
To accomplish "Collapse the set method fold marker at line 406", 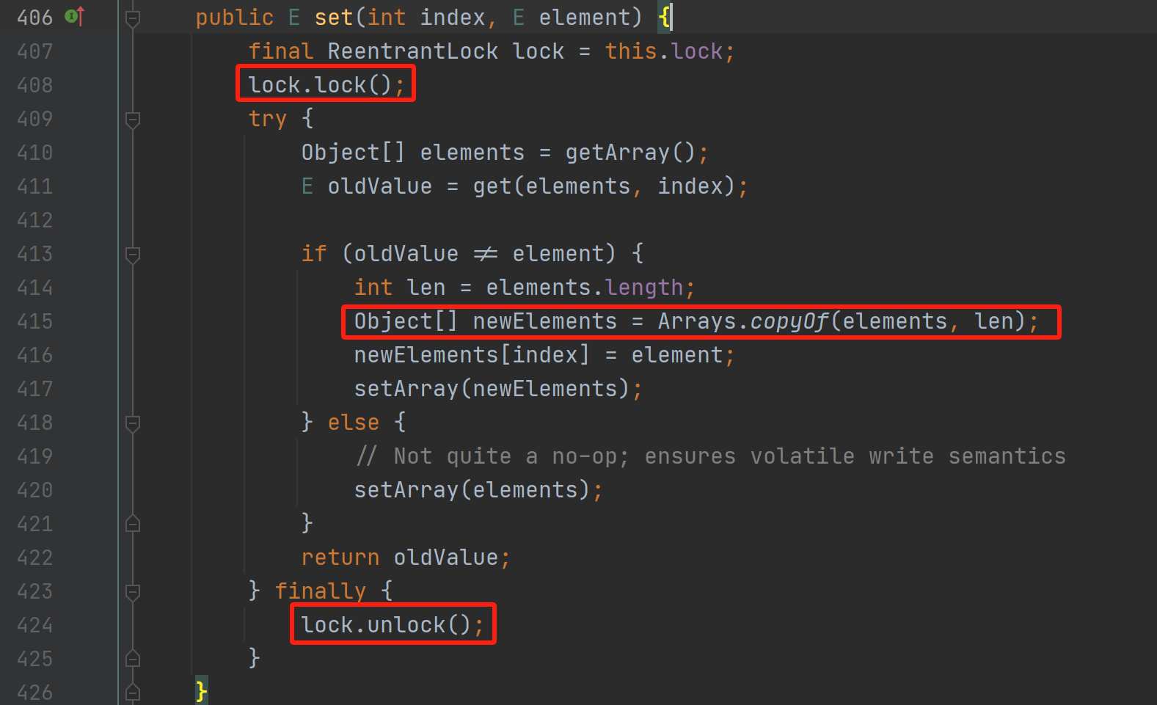I will pyautogui.click(x=133, y=18).
